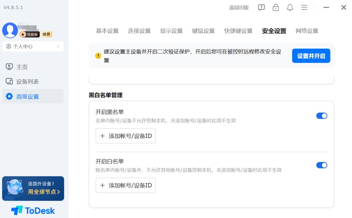The width and height of the screenshot is (352, 218).
Task: Click the performance edition badge
Action: tap(29, 34)
